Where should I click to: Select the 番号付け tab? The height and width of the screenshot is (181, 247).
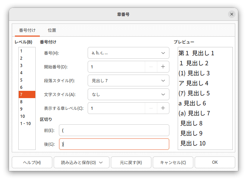pyautogui.click(x=27, y=30)
